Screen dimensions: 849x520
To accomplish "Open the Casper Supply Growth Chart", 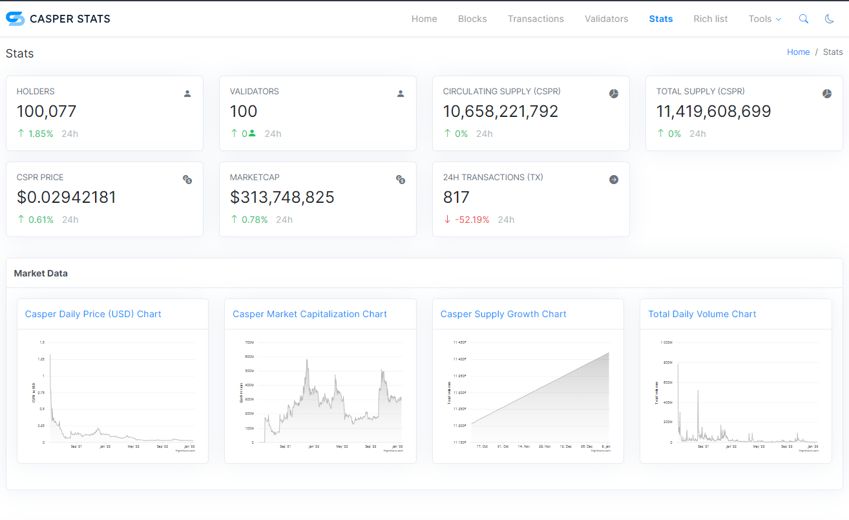I will 503,314.
